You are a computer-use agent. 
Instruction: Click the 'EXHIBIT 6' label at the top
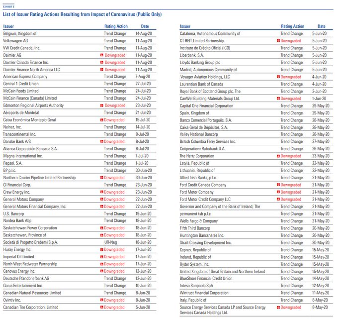pyautogui.click(x=8, y=6)
